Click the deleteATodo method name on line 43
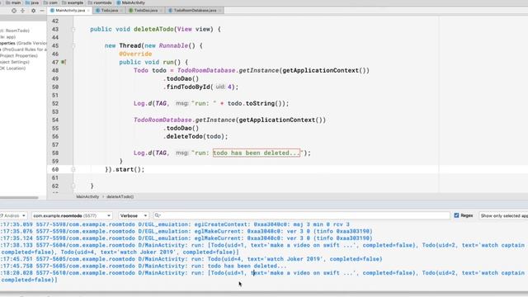528x297 pixels. click(x=153, y=30)
